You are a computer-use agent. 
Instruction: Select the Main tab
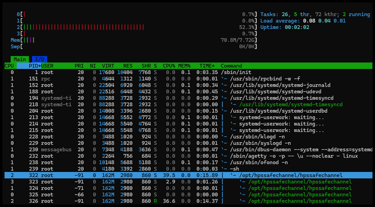[x=20, y=60]
